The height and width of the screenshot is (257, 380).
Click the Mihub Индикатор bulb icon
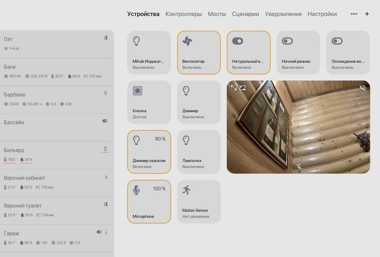[136, 41]
